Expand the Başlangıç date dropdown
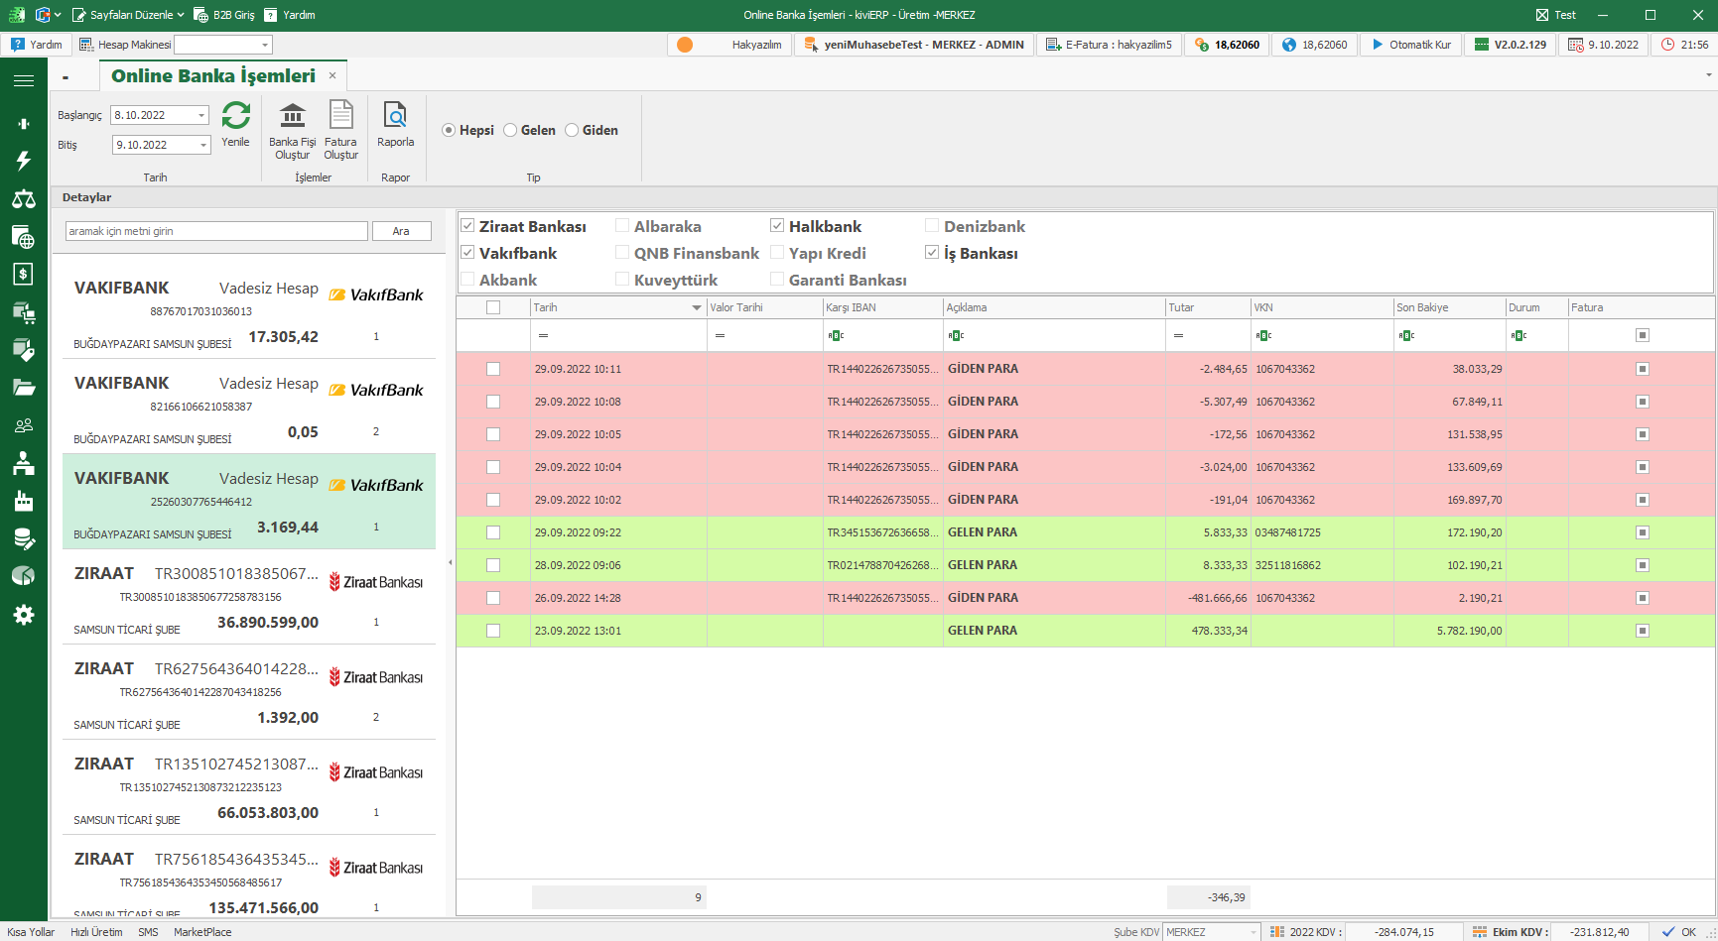The height and width of the screenshot is (941, 1718). [201, 116]
